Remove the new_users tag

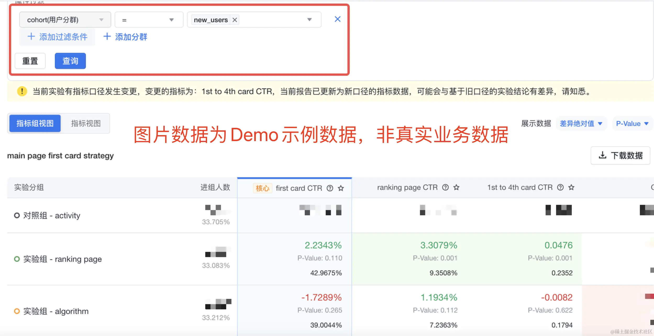(x=235, y=20)
